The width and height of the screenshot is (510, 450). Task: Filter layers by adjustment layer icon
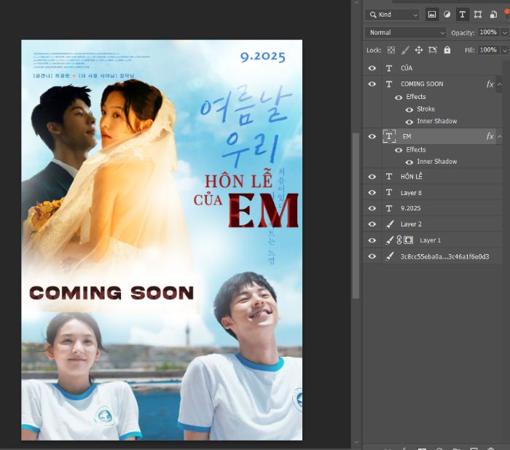(447, 15)
